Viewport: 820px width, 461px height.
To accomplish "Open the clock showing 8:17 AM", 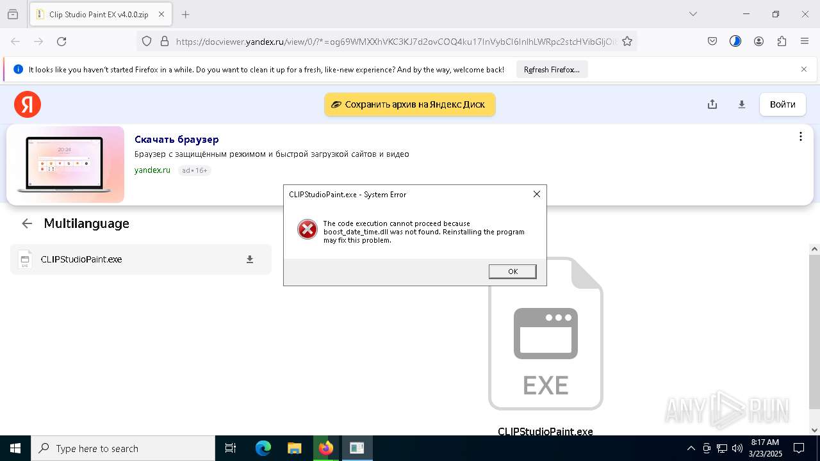I will [766, 448].
